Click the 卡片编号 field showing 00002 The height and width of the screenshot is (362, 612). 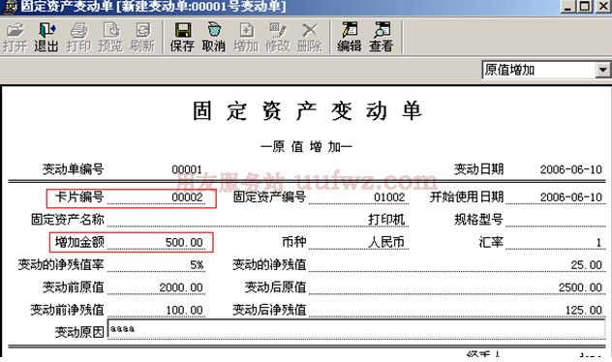tap(156, 197)
